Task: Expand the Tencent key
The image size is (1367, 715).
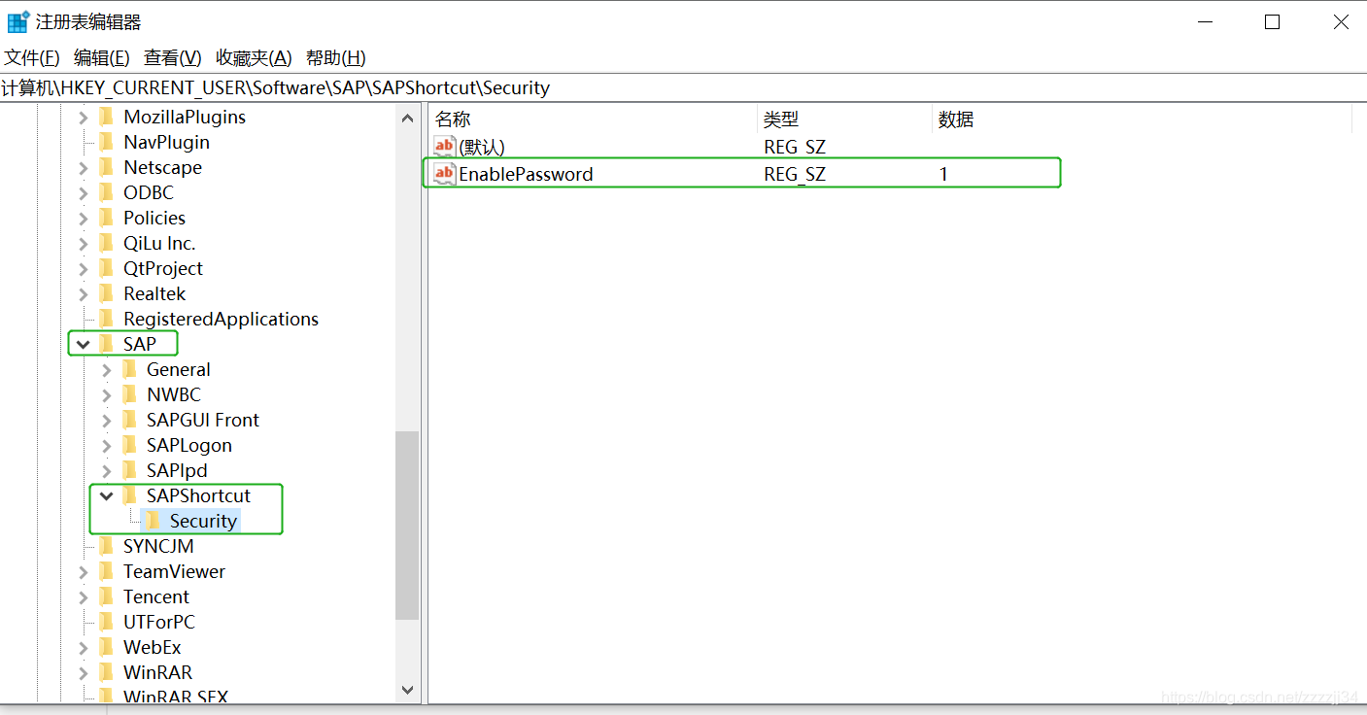Action: 84,597
